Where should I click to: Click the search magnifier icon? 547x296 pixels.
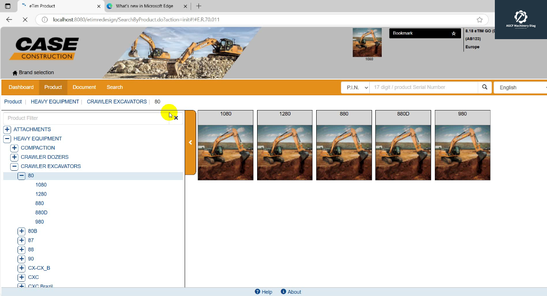click(485, 87)
